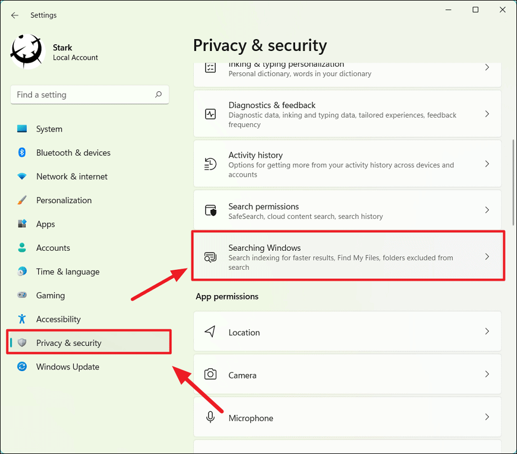Click the System monitor icon in the sidebar
The height and width of the screenshot is (454, 517).
pos(22,129)
